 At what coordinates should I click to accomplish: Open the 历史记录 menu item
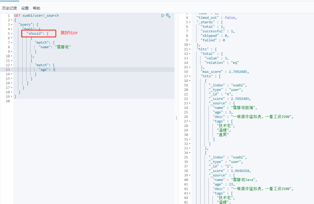click(10, 8)
